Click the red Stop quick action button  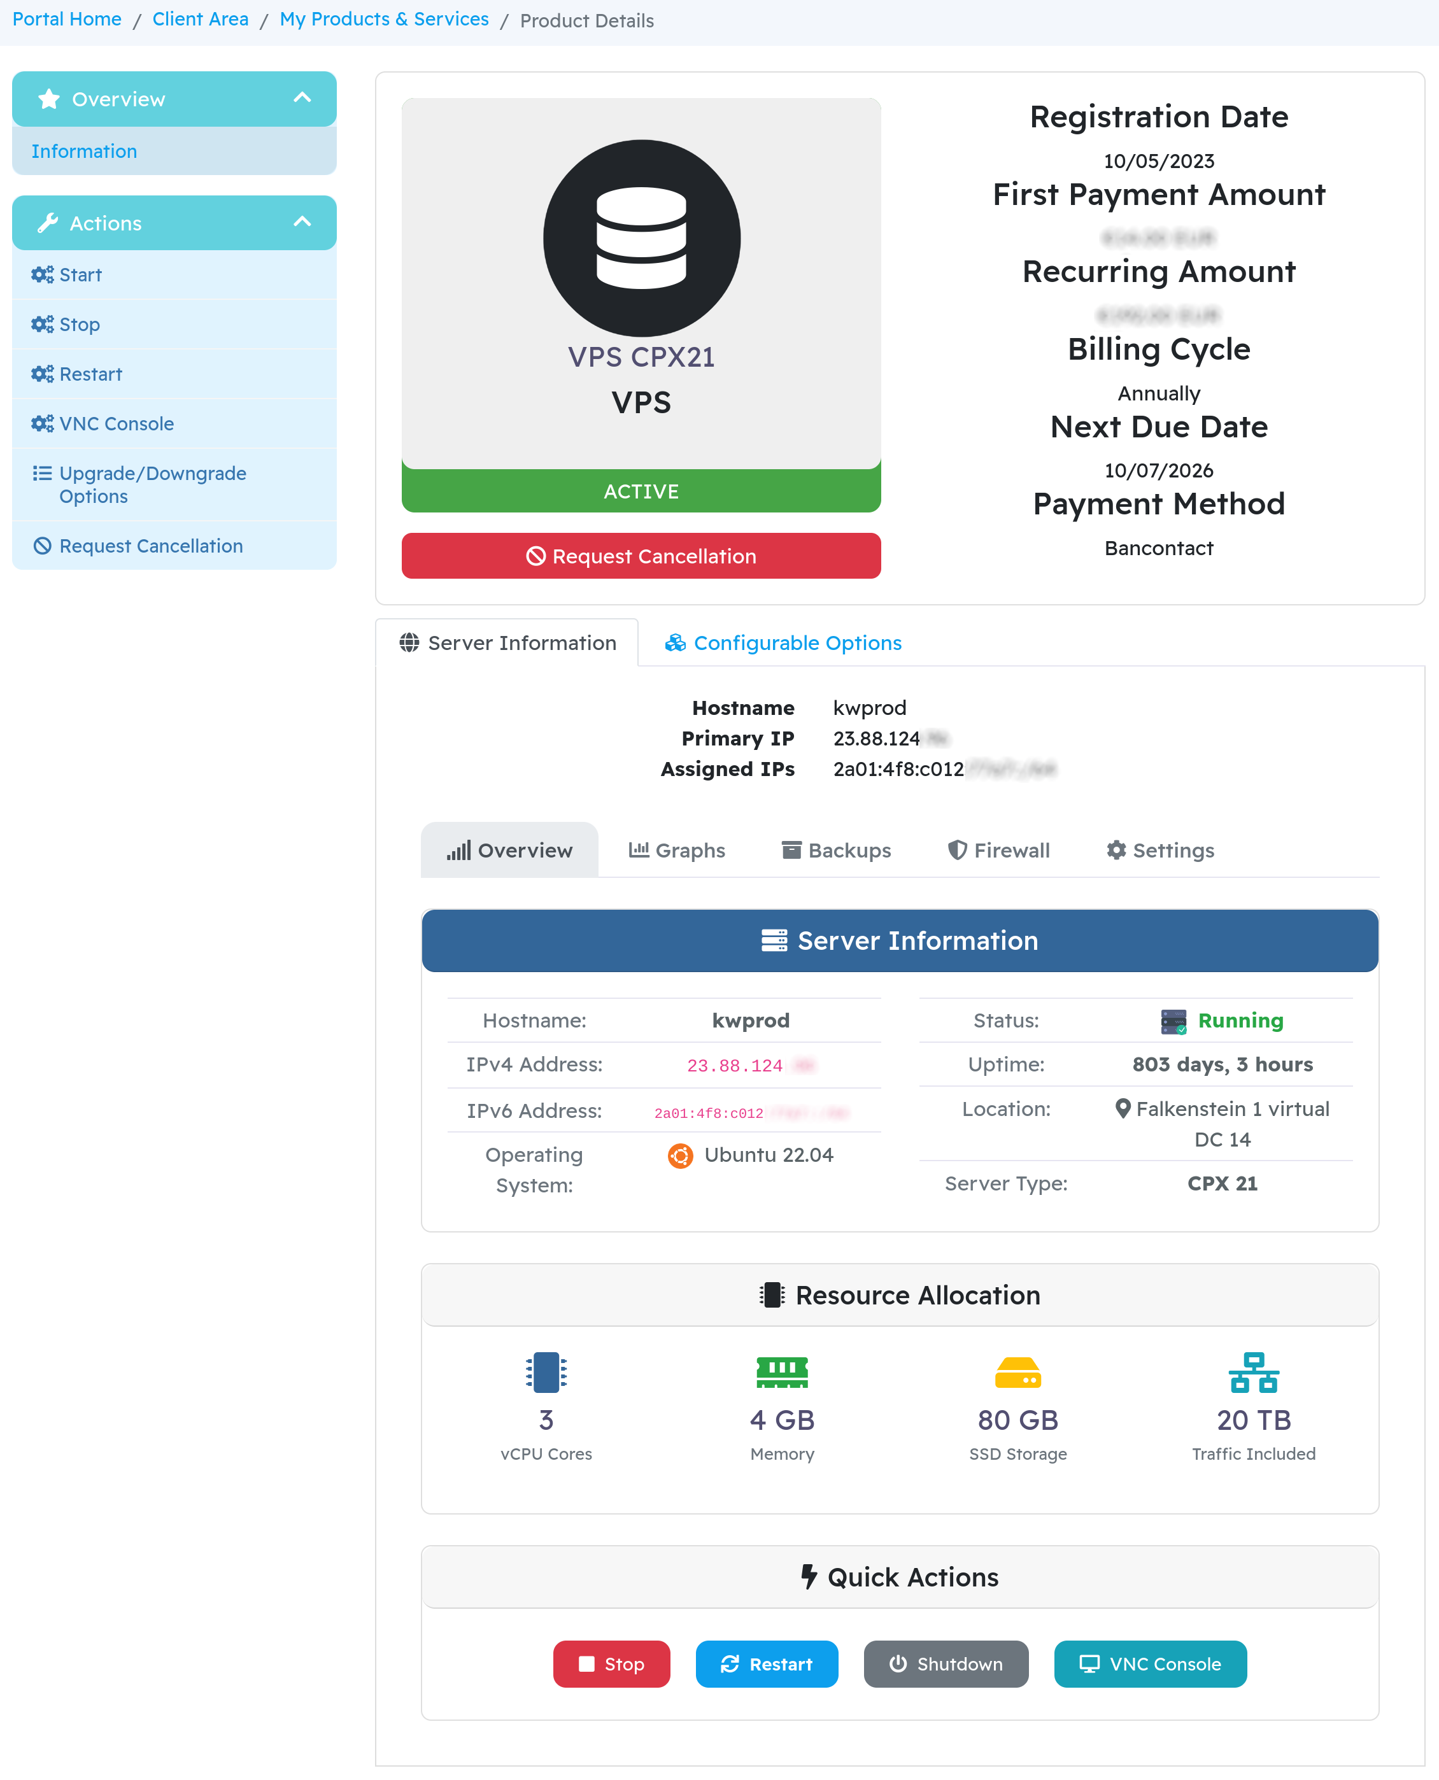(612, 1664)
